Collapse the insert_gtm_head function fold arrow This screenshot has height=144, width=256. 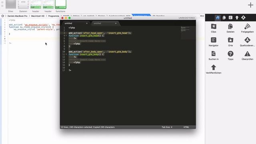[66, 36]
